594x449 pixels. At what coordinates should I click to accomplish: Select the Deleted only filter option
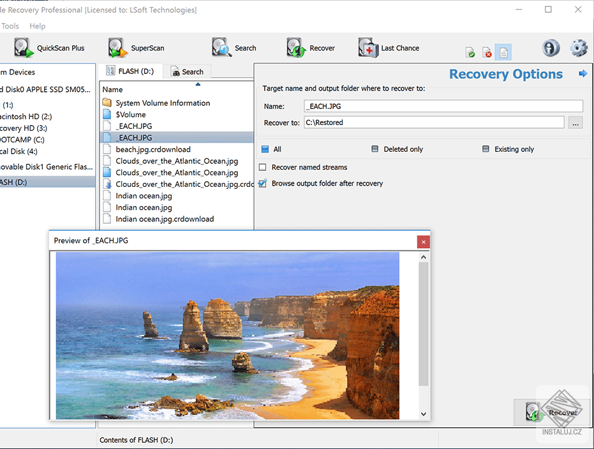(x=375, y=149)
